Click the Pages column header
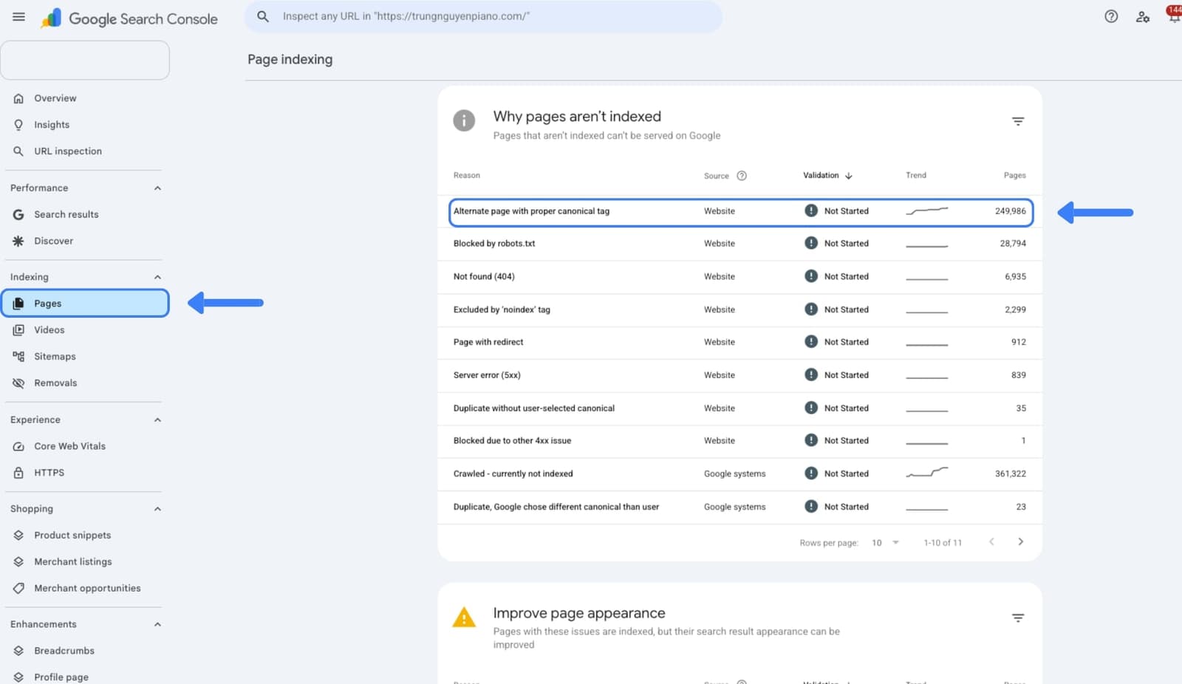The height and width of the screenshot is (684, 1182). [1014, 176]
